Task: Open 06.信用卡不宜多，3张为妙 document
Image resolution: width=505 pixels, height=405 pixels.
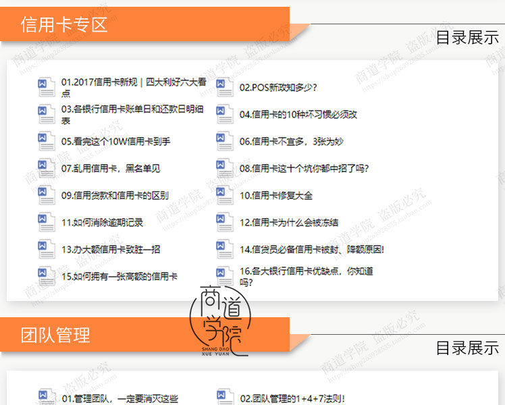Action: [x=291, y=142]
